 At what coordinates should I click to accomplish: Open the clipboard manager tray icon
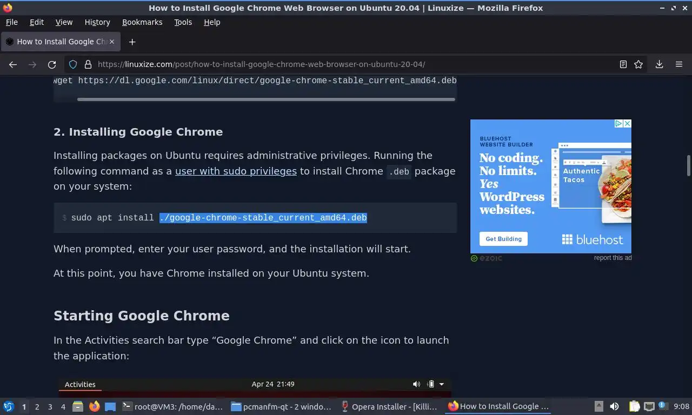tap(634, 406)
